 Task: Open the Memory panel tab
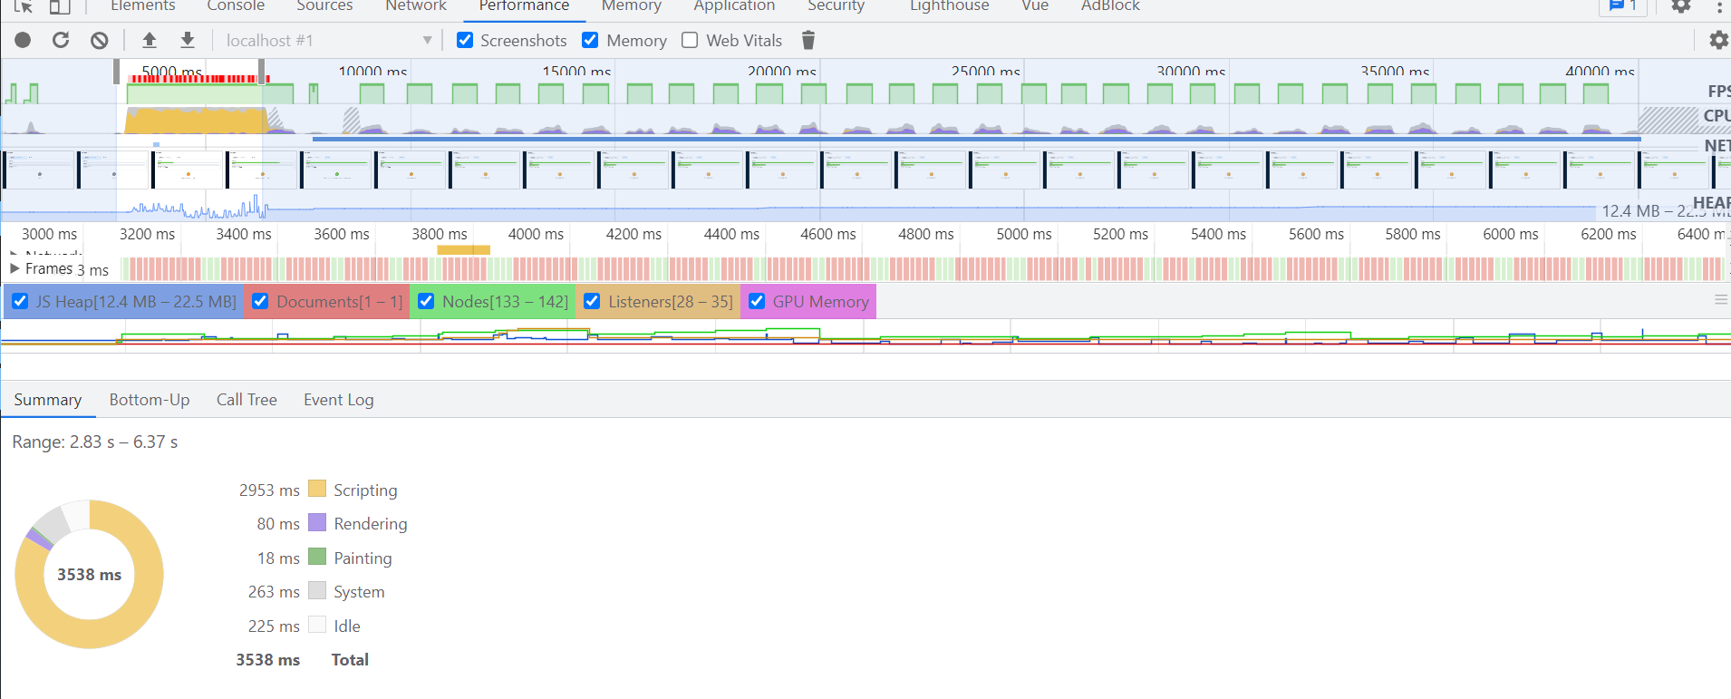pyautogui.click(x=632, y=5)
